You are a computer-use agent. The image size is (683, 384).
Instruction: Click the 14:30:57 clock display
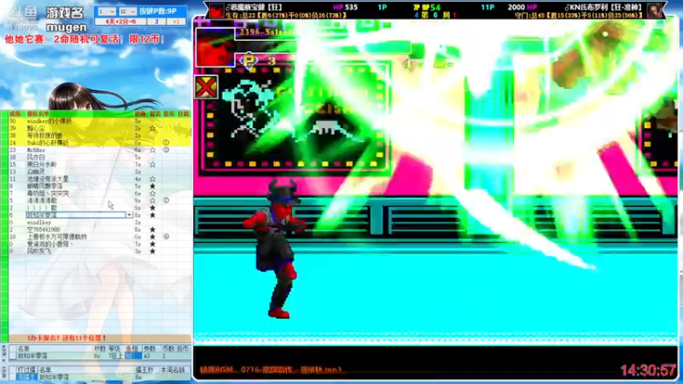[648, 370]
